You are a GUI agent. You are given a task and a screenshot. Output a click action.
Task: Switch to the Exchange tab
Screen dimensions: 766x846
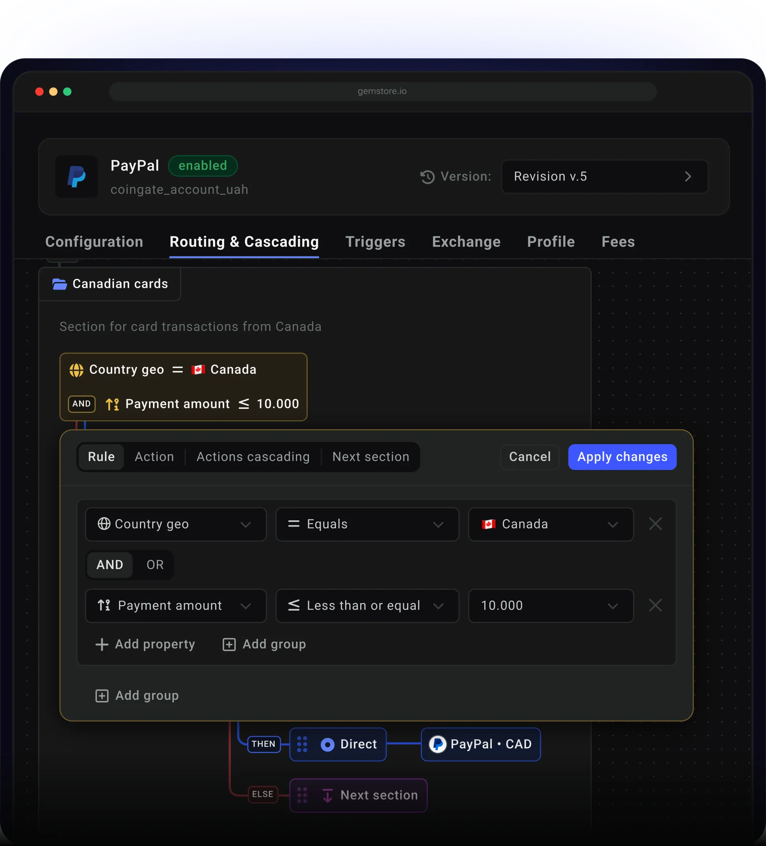pos(466,242)
